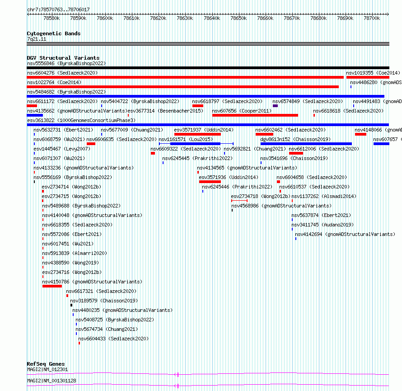Select nsv5913839 (Almarri2020) label
402x391 pixels.
point(75,253)
